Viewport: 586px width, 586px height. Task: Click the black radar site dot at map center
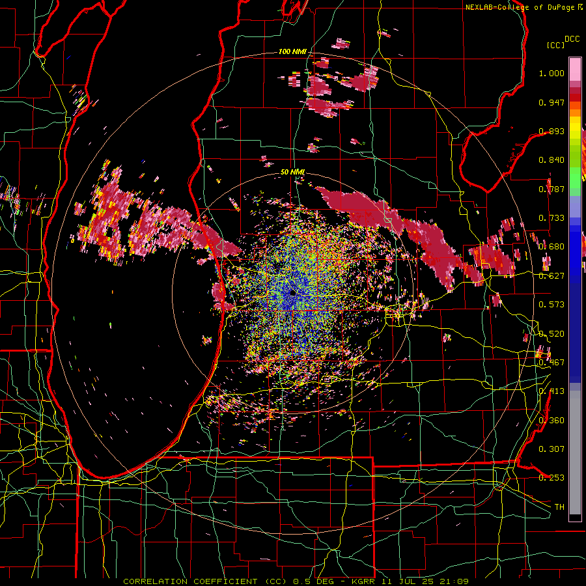pyautogui.click(x=292, y=294)
